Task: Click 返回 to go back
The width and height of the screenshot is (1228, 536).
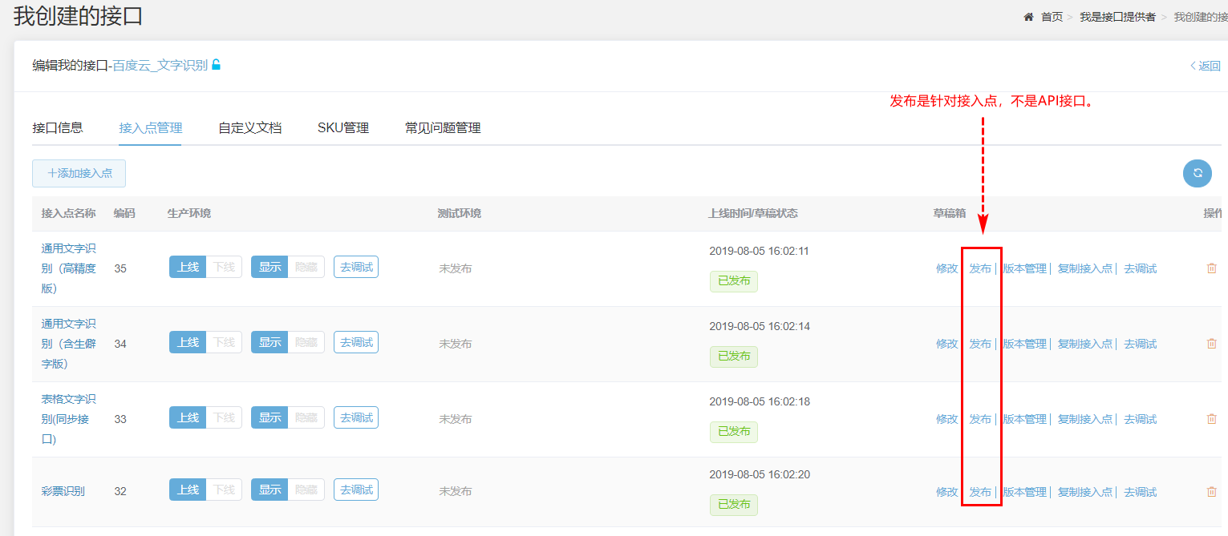Action: (1205, 66)
